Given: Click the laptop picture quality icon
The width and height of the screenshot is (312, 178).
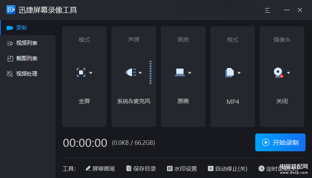Looking at the screenshot, I should pyautogui.click(x=180, y=72).
